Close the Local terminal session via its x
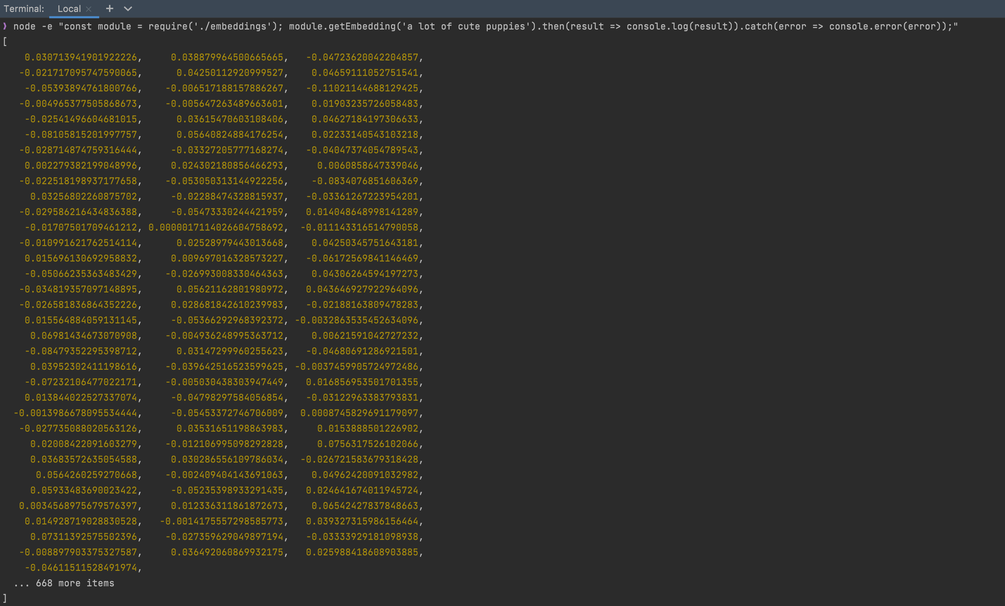The image size is (1005, 606). [x=89, y=8]
